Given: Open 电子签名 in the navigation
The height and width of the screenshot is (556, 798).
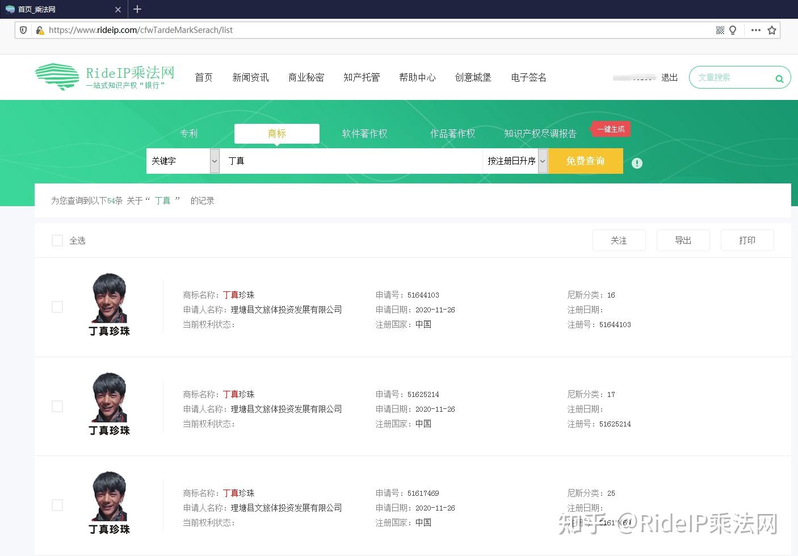Looking at the screenshot, I should pyautogui.click(x=528, y=77).
